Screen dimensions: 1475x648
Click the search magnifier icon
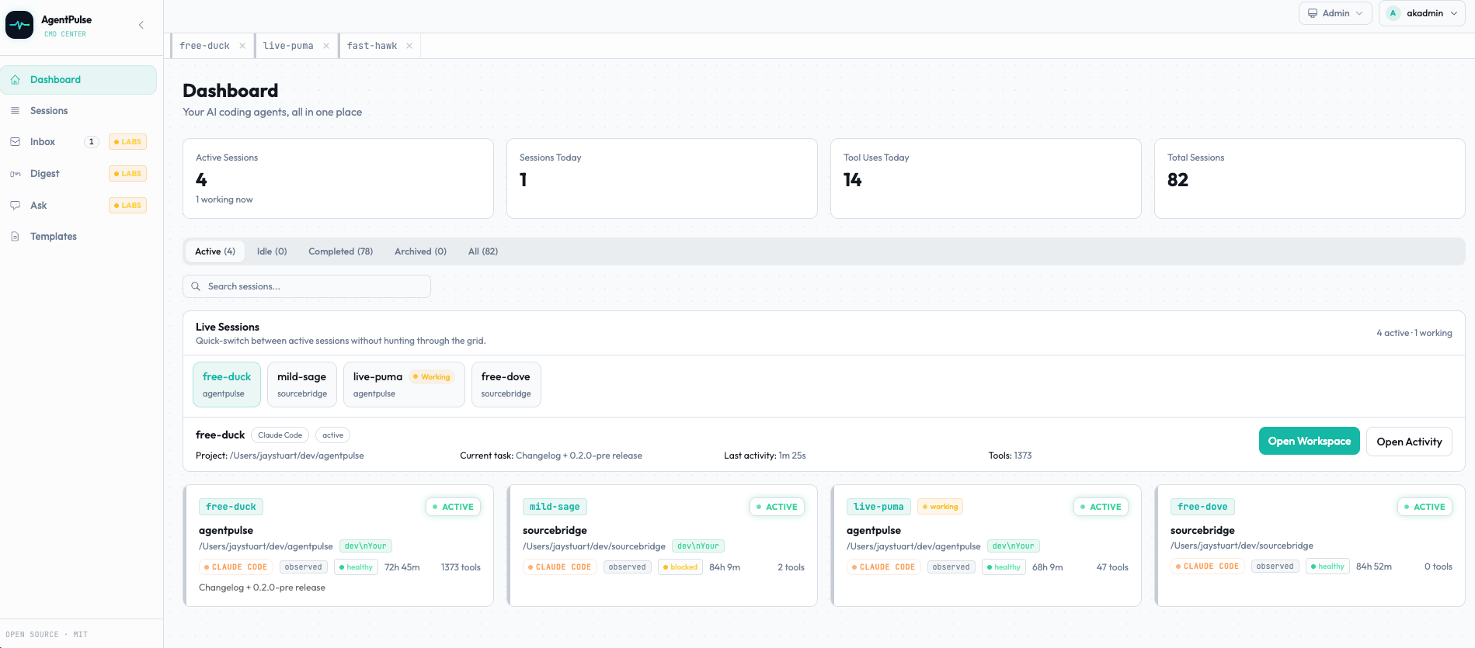[x=196, y=286]
